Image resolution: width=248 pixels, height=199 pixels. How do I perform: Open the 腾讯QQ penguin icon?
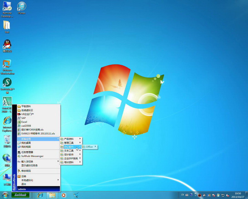(x=7, y=45)
